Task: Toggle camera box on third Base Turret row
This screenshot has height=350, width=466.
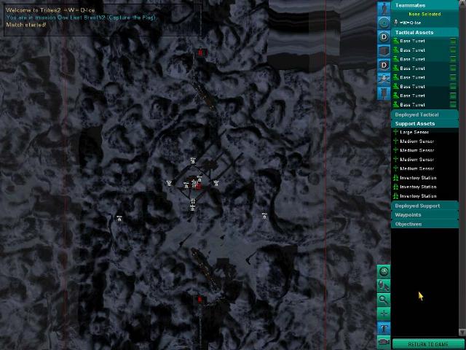Action: pos(453,59)
